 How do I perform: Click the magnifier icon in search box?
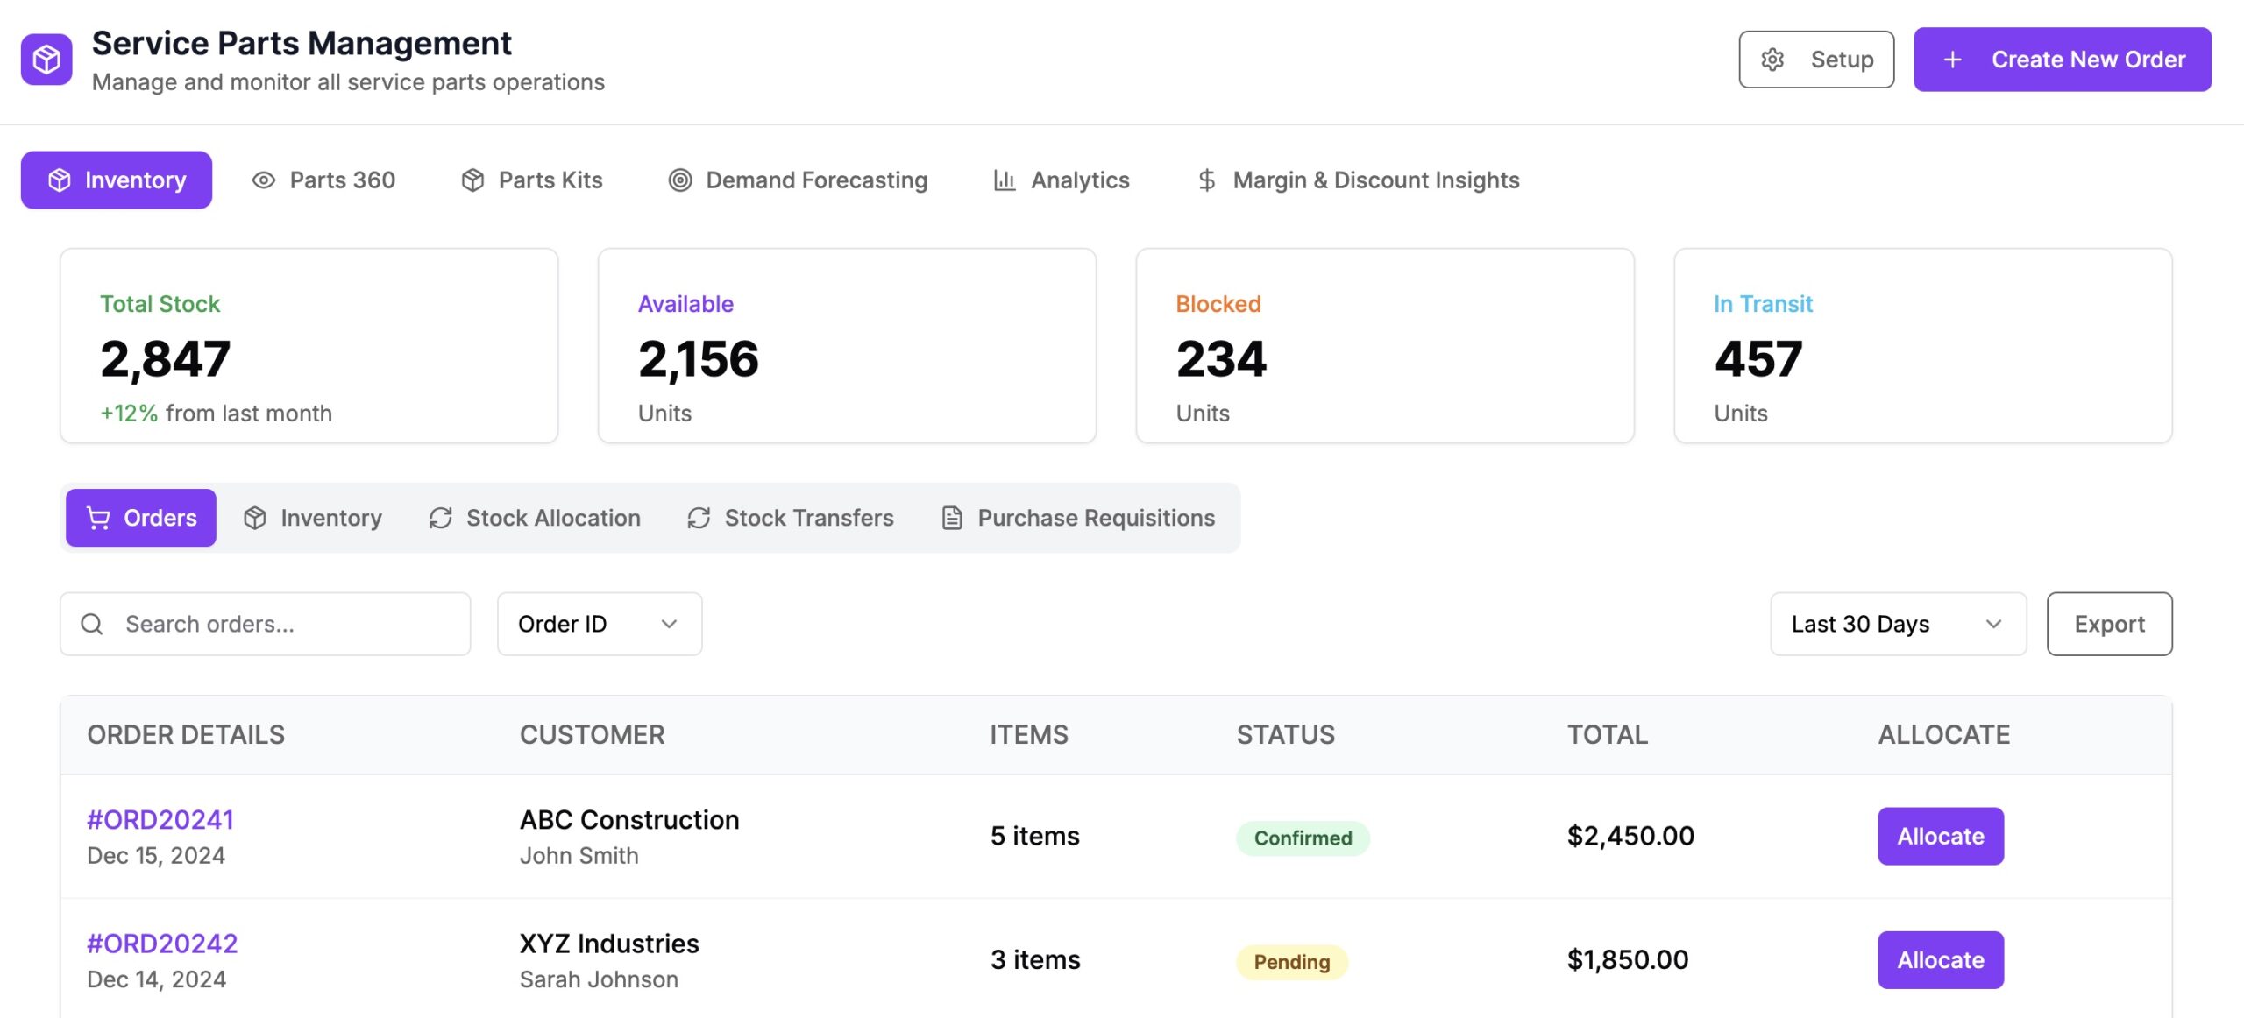(x=92, y=624)
